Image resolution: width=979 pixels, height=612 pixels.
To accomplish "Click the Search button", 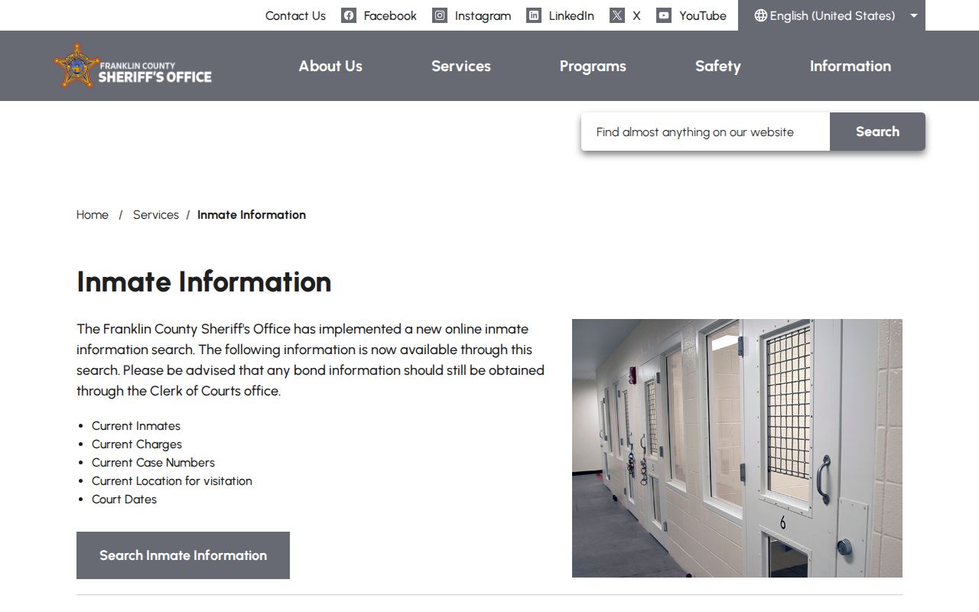I will (x=877, y=132).
